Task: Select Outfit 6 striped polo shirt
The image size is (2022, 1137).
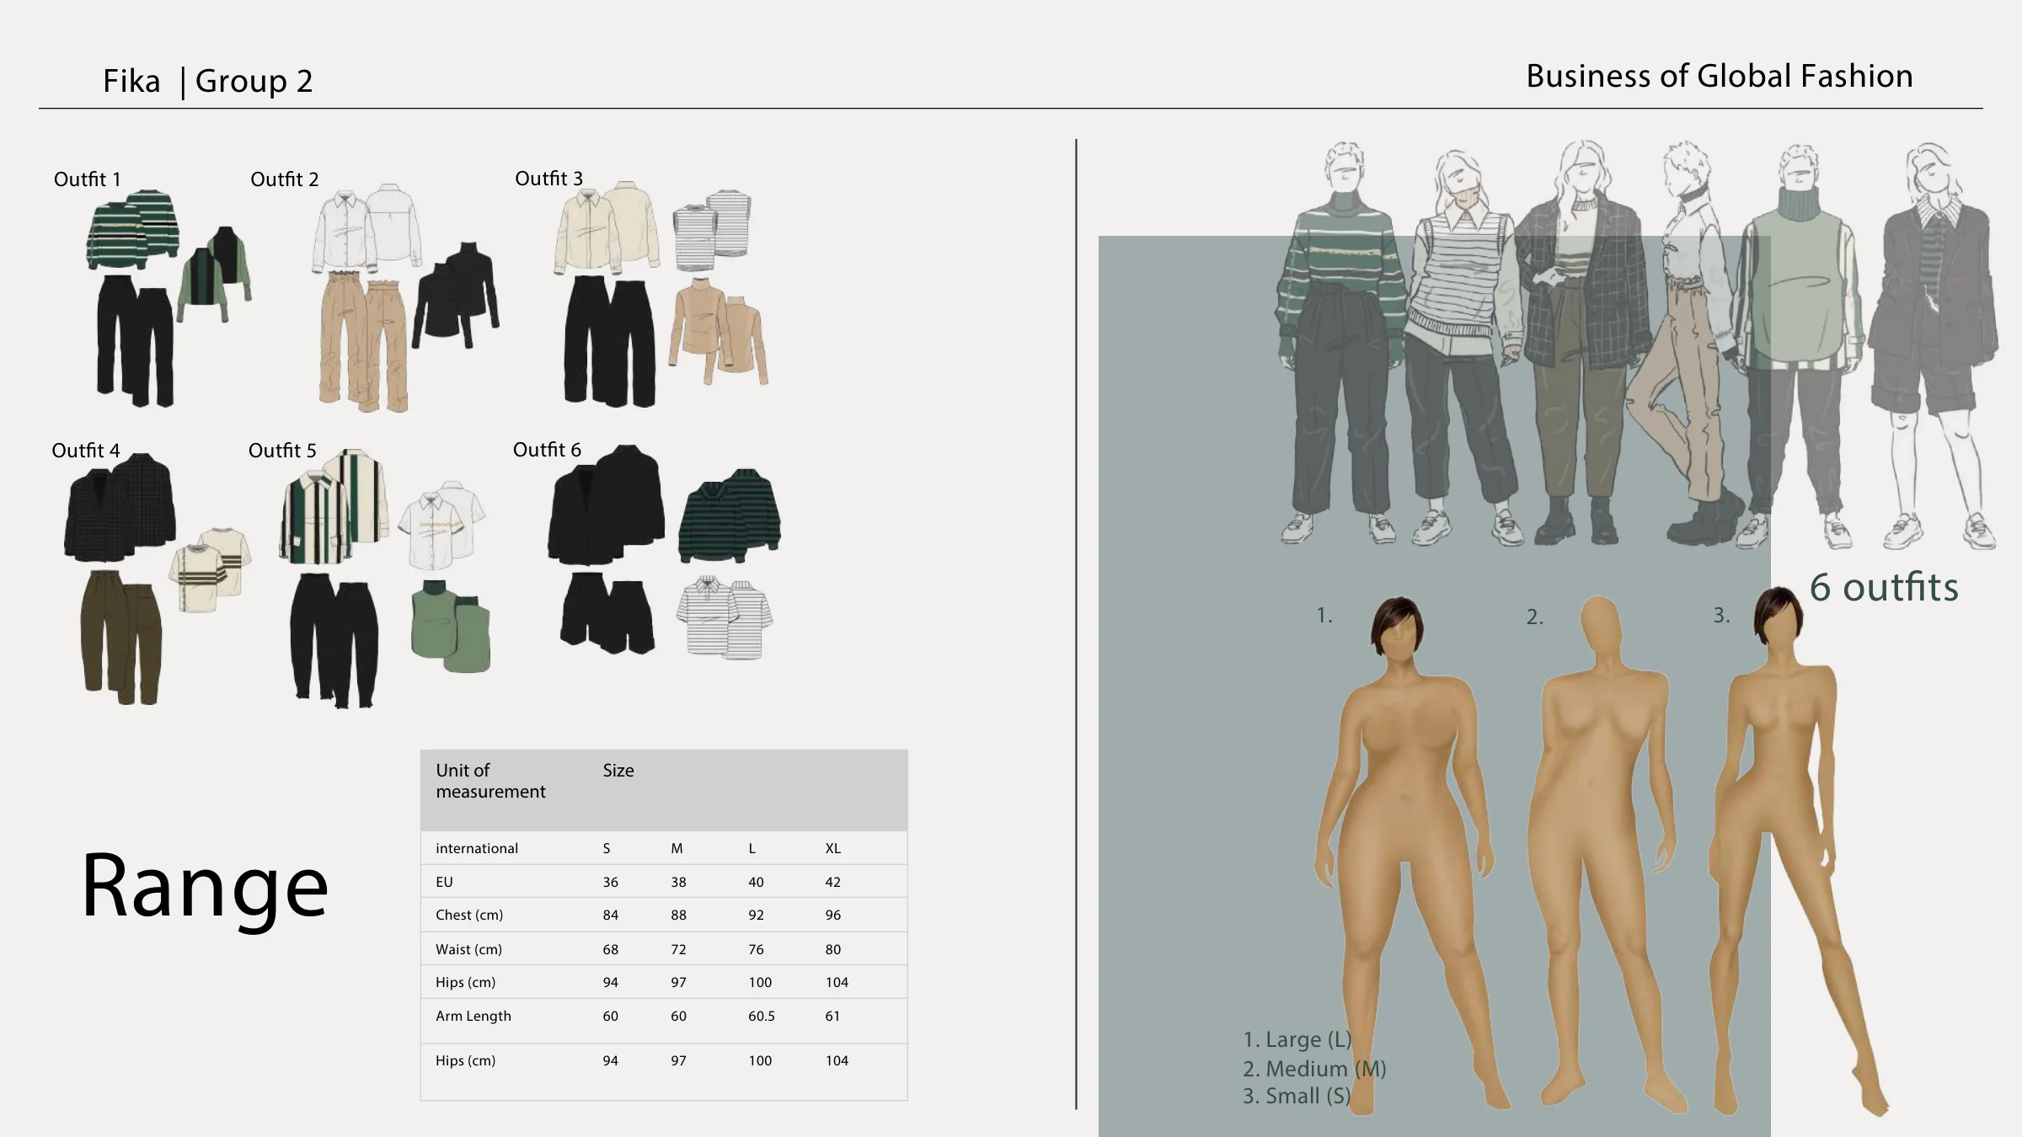Action: [725, 617]
